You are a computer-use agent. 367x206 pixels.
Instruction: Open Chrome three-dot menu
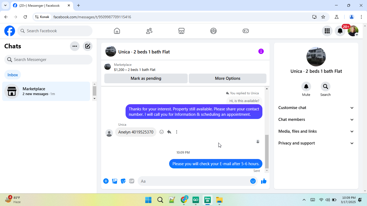coord(361,17)
